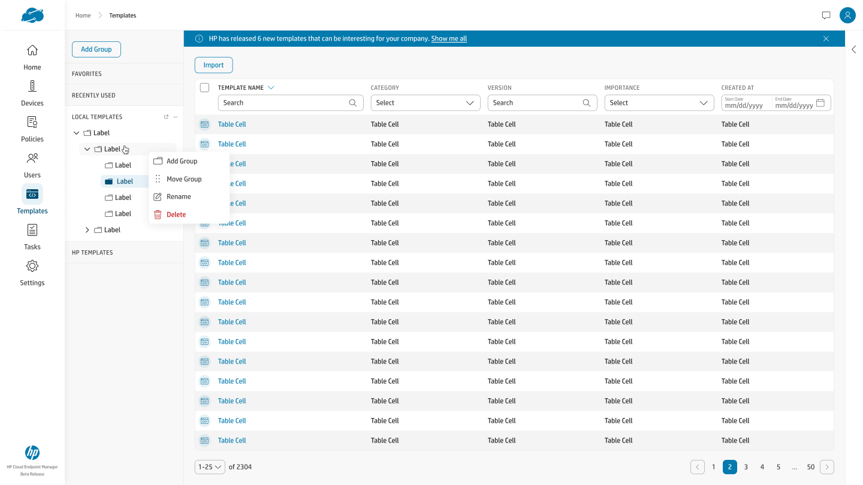Open the calendar date picker icon
This screenshot has height=485, width=863.
(x=820, y=103)
